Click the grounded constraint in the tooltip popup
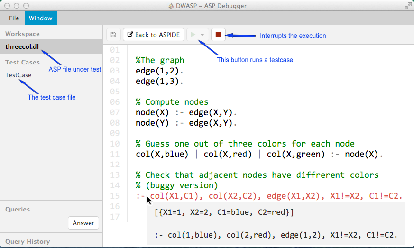This screenshot has height=248, width=414. tap(276, 235)
